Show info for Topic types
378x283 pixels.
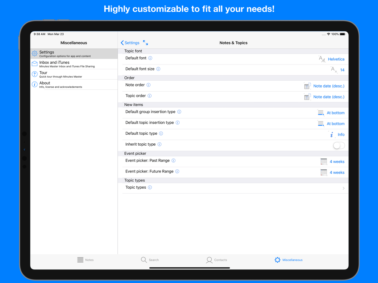[x=150, y=187]
